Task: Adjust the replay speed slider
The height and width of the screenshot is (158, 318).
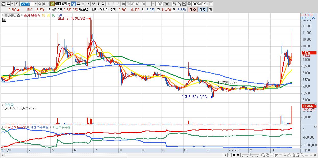Action: coord(250,155)
